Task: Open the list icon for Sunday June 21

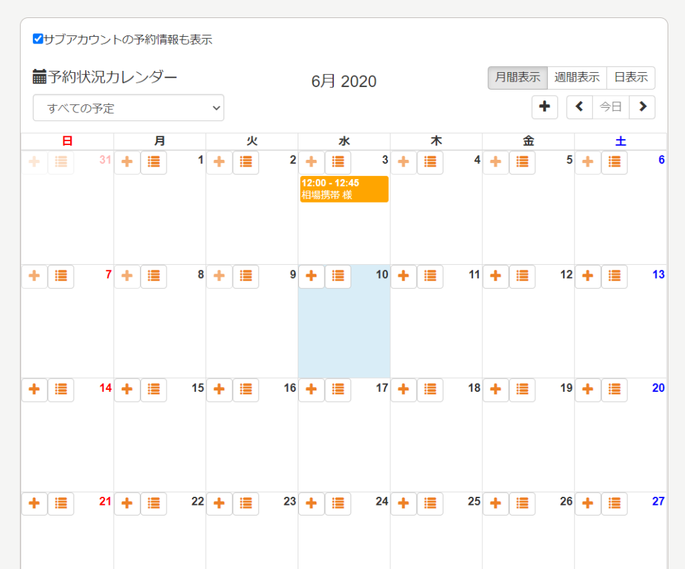Action: click(x=61, y=503)
